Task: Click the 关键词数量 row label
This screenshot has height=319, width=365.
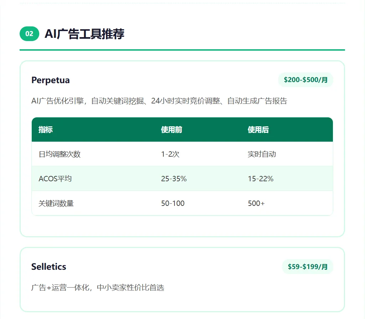Action: [56, 203]
